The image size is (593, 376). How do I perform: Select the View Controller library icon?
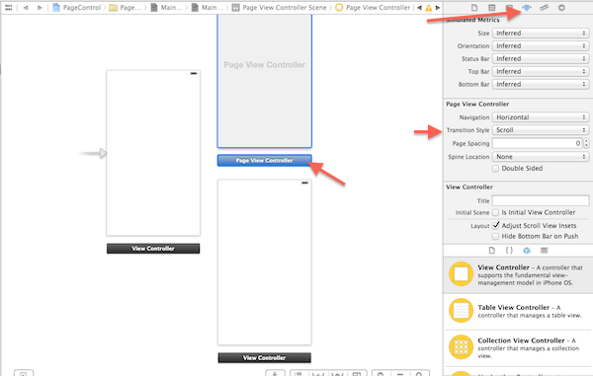[461, 273]
